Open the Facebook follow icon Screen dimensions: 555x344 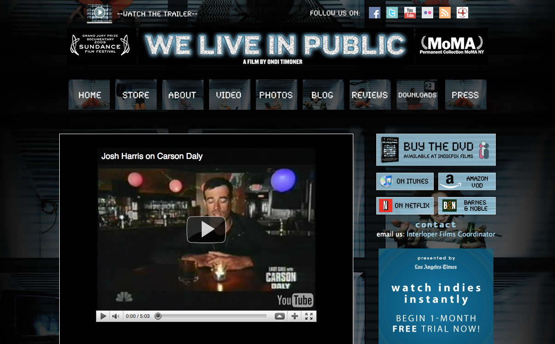[374, 13]
